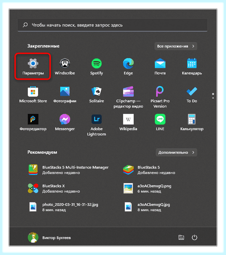Launch recommended BlueStacks 5
This screenshot has height=255, width=226.
[x=149, y=170]
